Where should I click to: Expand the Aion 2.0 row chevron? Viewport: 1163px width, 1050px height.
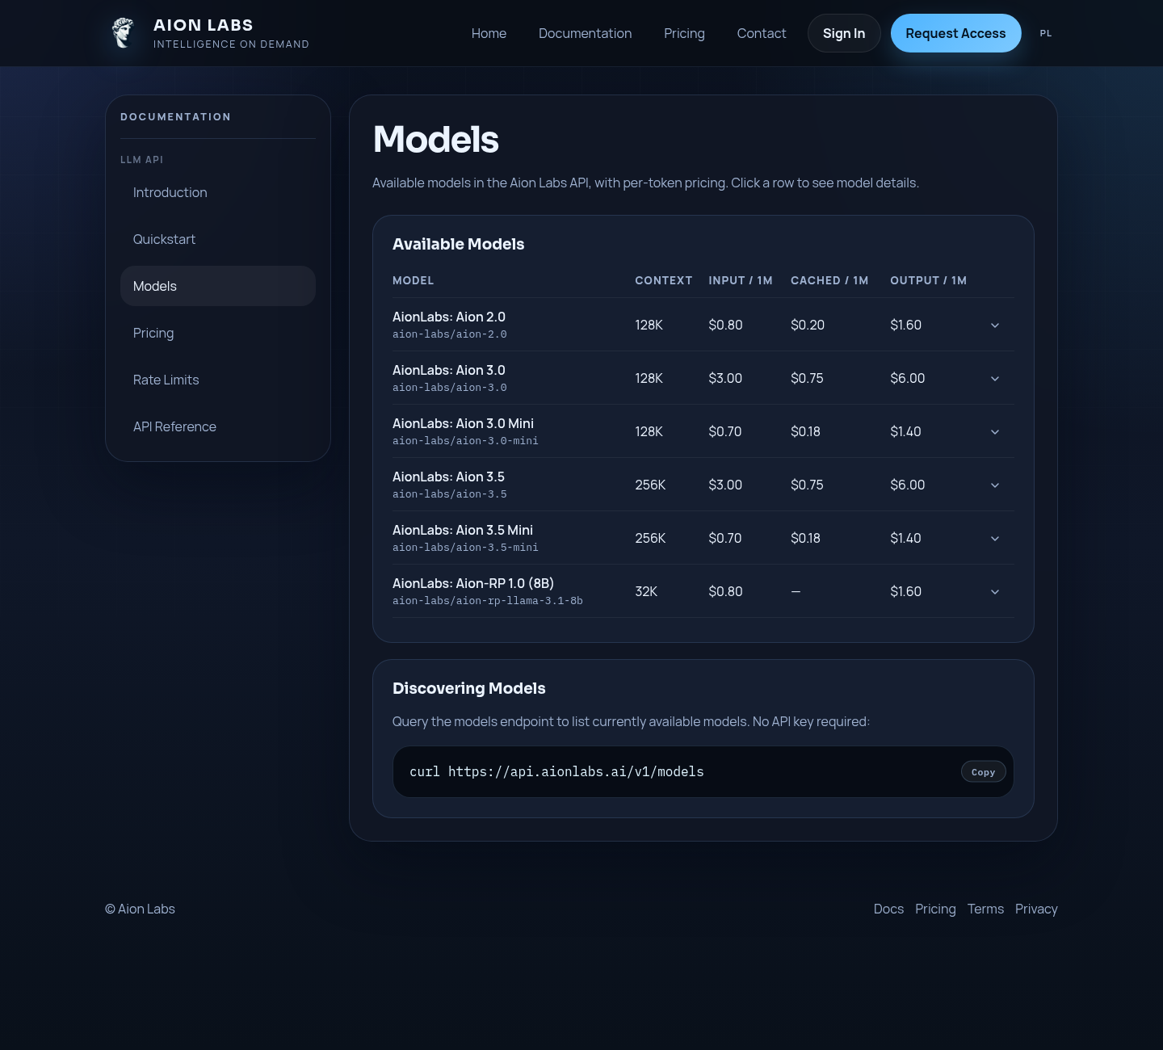click(995, 325)
